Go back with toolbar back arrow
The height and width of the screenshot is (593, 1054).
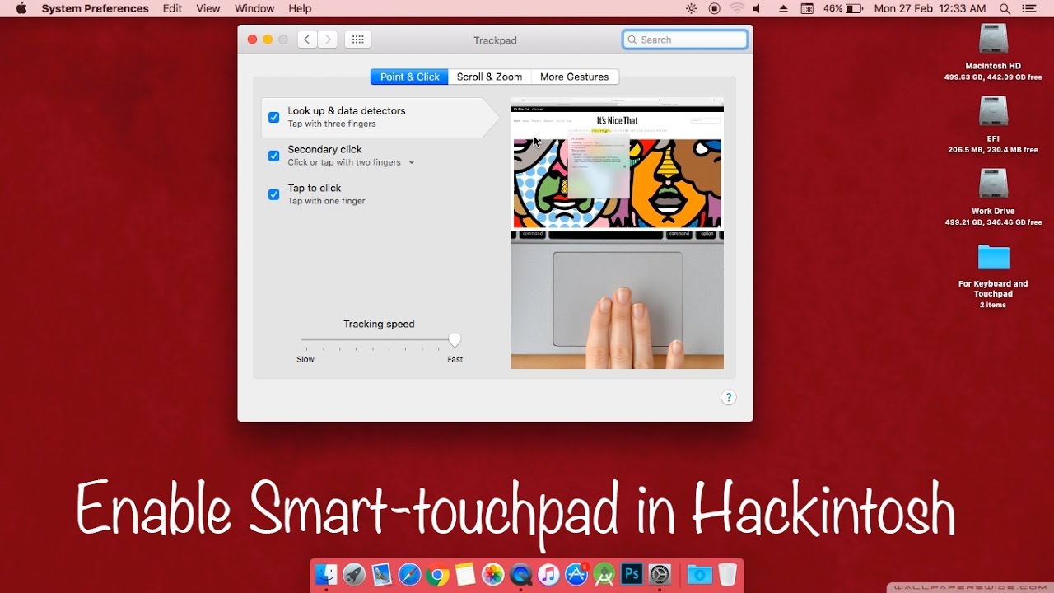point(307,40)
